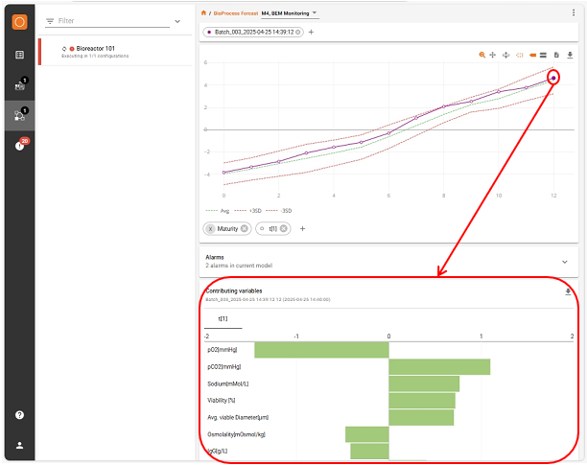
Task: Remove the t[1] variable chip
Action: click(286, 228)
